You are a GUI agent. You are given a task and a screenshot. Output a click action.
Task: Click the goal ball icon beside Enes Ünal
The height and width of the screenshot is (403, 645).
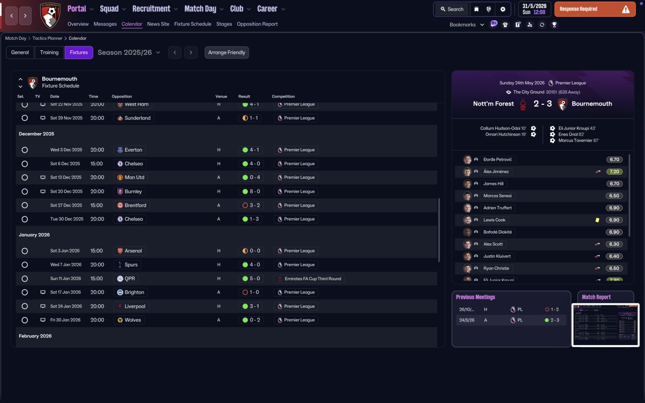click(x=552, y=135)
